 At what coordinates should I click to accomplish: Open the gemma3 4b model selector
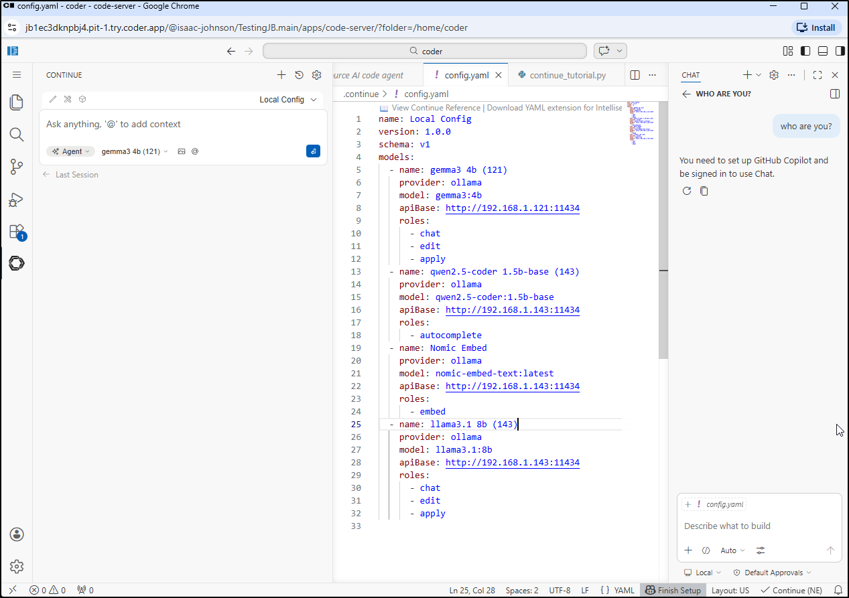(x=133, y=151)
